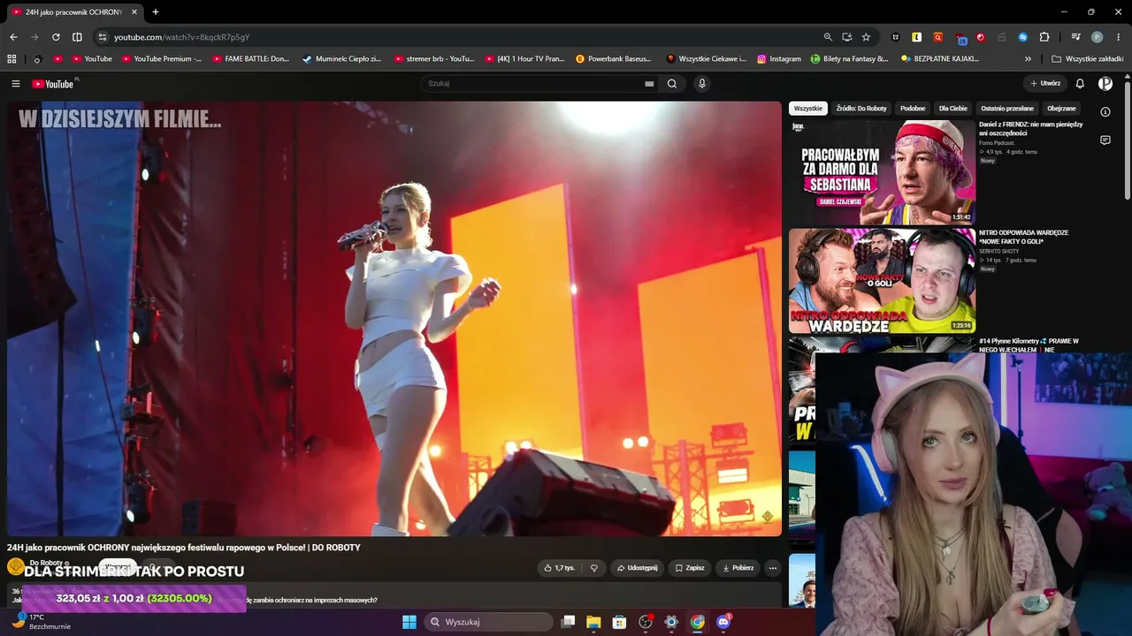This screenshot has width=1132, height=636.
Task: Bookmark this page with the star icon
Action: [x=866, y=37]
